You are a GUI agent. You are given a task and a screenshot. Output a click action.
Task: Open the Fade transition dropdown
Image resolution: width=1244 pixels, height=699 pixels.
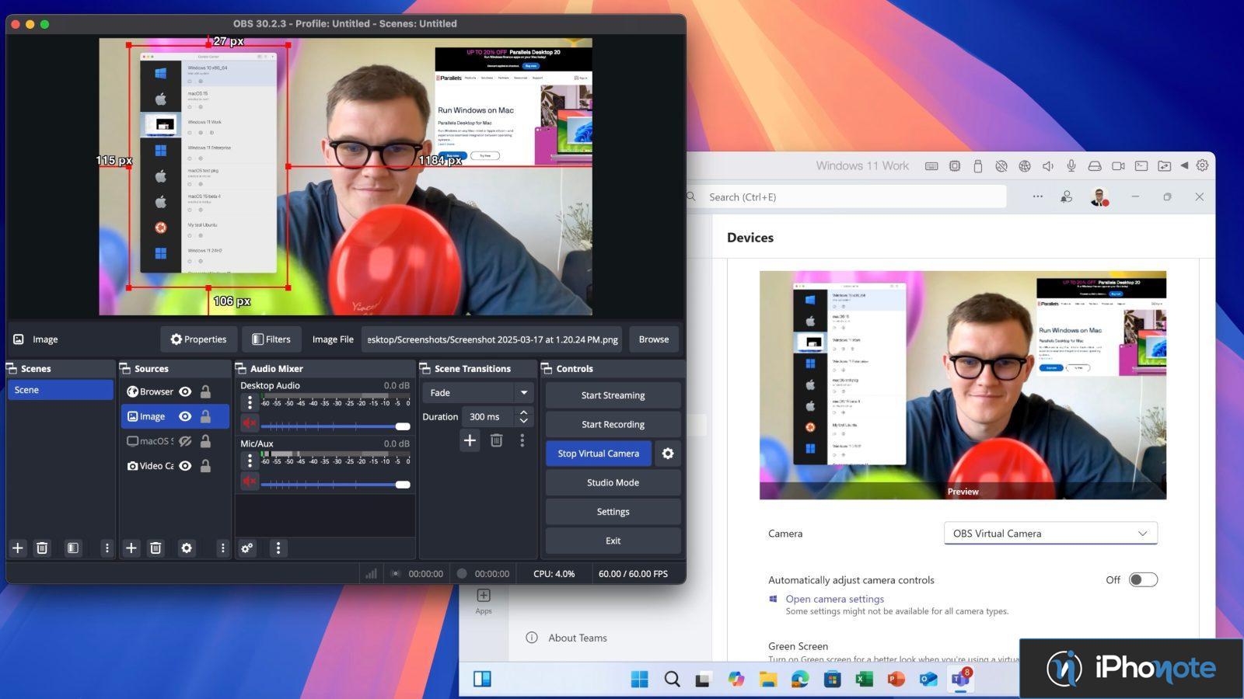pyautogui.click(x=477, y=393)
